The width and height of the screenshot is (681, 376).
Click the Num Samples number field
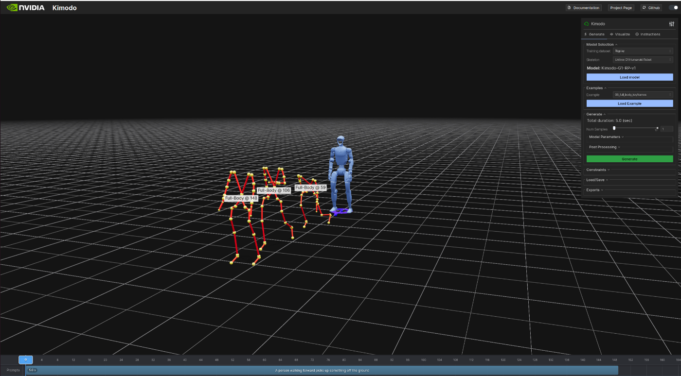click(666, 129)
